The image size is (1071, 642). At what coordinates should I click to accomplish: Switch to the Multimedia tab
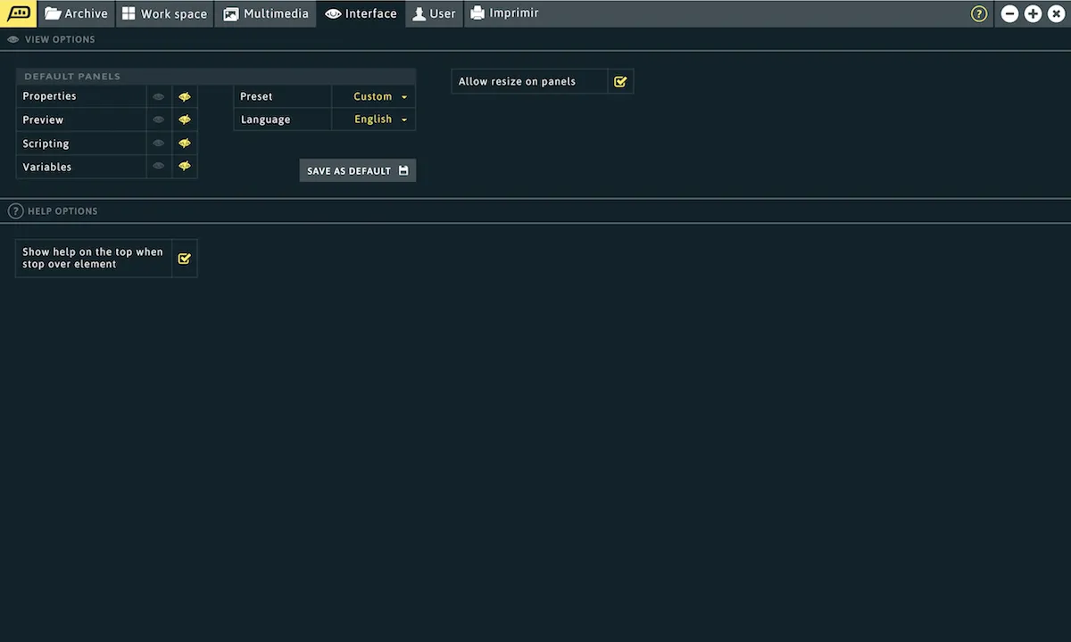pyautogui.click(x=266, y=13)
